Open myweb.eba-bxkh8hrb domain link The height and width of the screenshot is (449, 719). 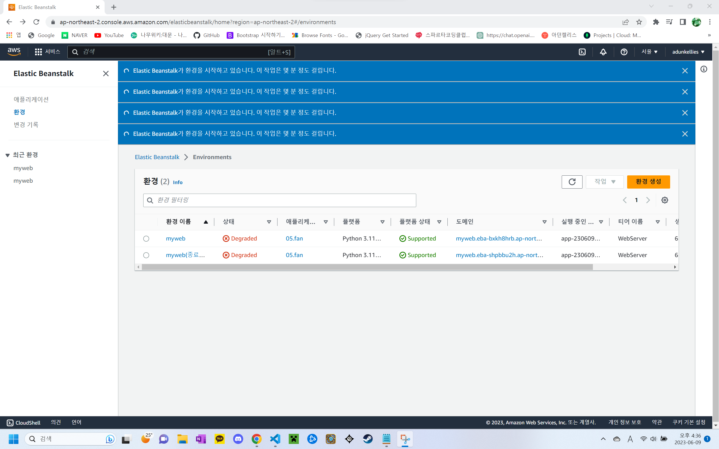499,239
